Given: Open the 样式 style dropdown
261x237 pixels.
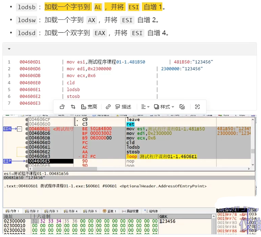Looking at the screenshot, I should click(x=164, y=107).
